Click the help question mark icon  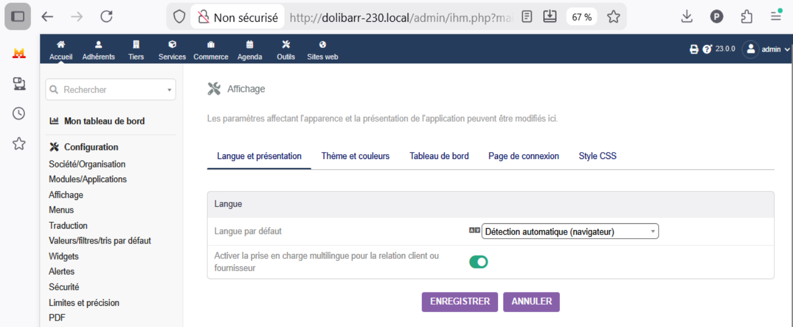click(707, 49)
